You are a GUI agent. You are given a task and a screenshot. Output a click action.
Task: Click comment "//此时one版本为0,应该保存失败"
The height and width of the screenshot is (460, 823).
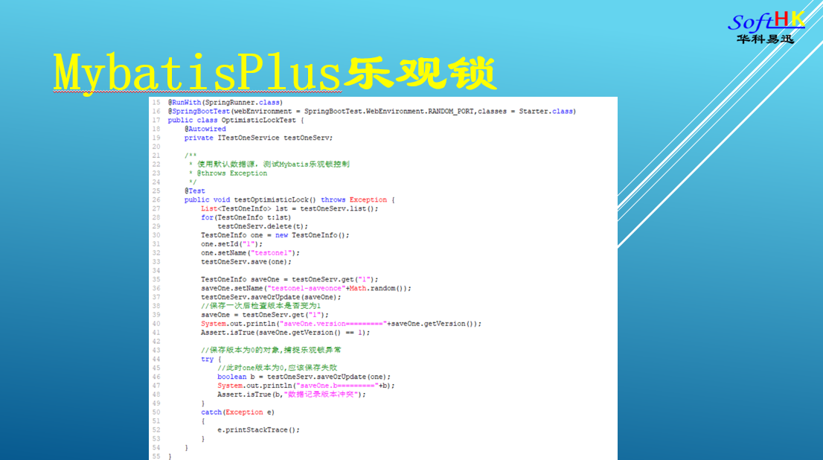[277, 368]
